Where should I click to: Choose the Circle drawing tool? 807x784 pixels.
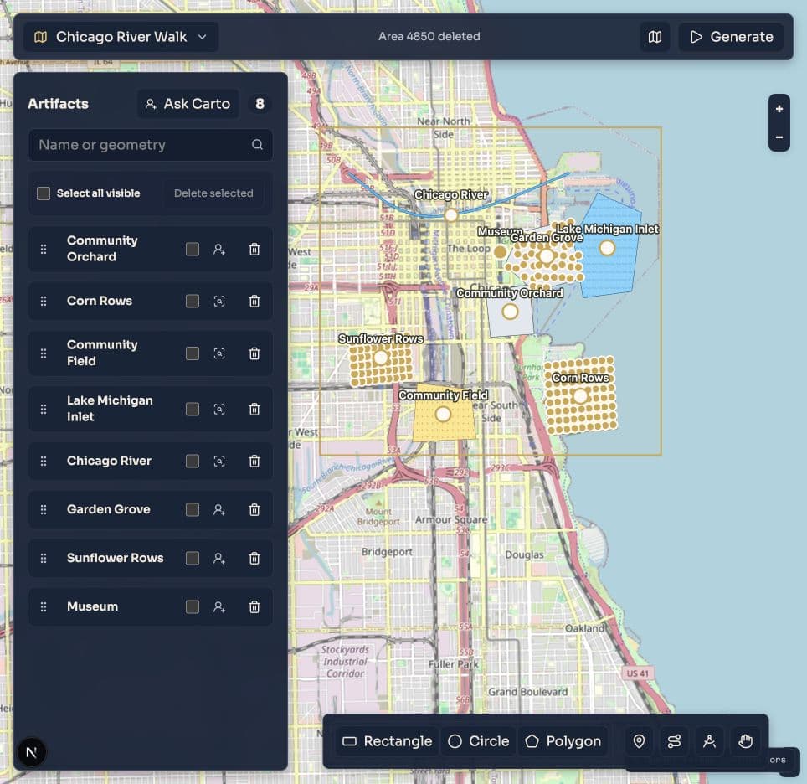(x=479, y=741)
